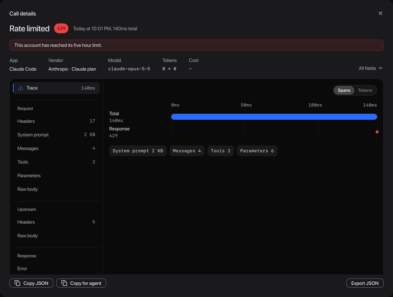Open the System prompt section
This screenshot has height=297, width=393.
(56, 135)
